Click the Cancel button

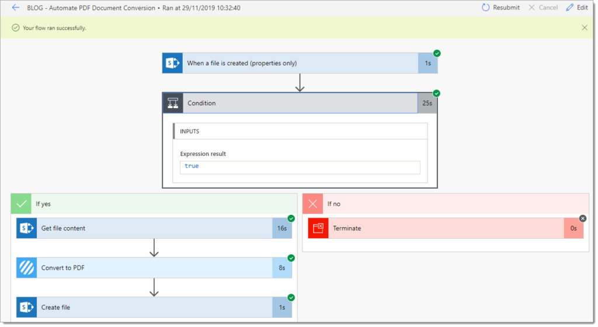(543, 8)
